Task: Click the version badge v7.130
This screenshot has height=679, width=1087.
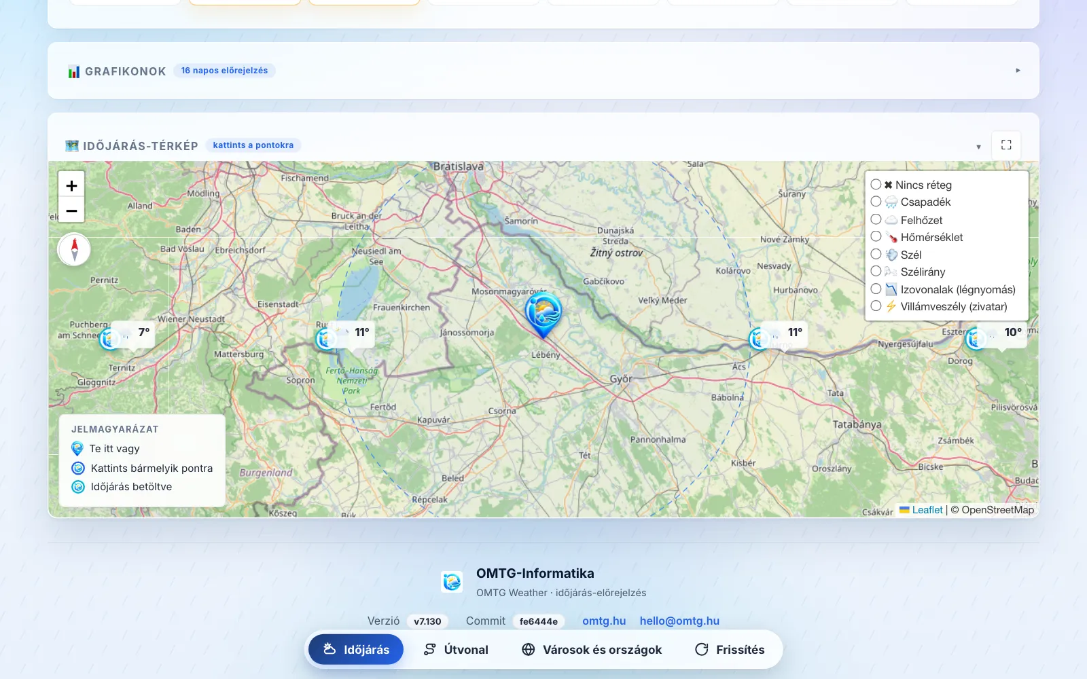Action: (x=427, y=621)
